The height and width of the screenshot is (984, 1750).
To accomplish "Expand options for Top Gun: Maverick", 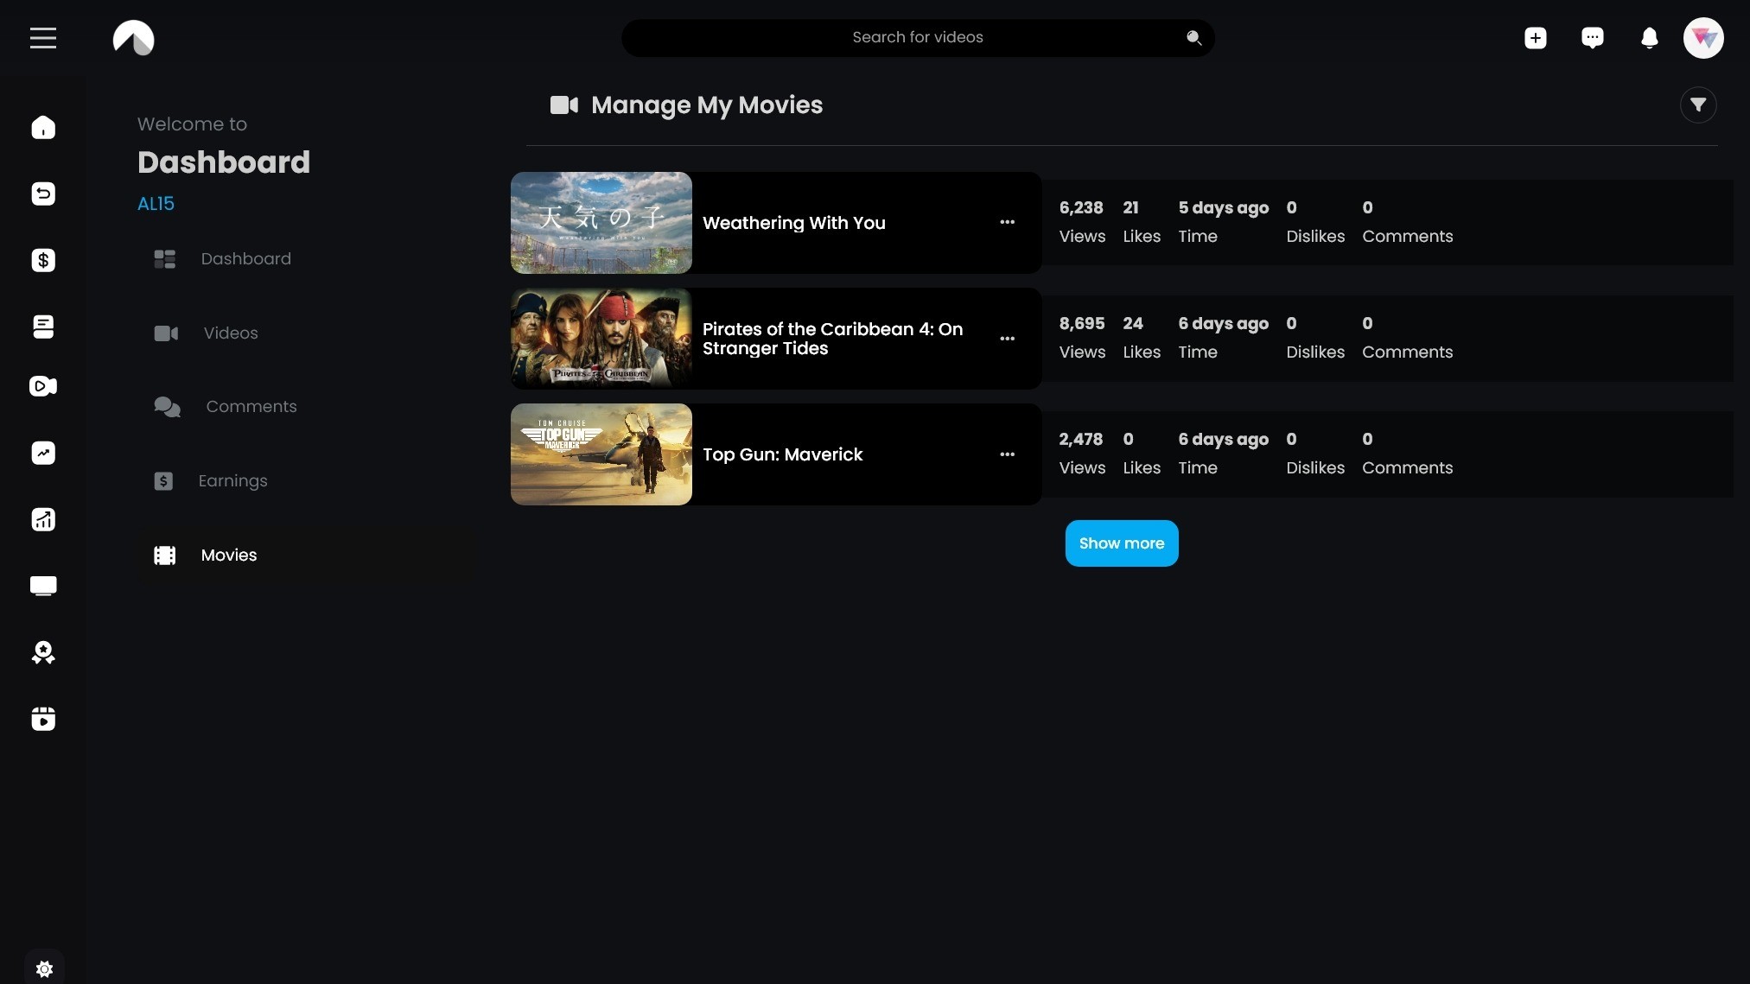I will pyautogui.click(x=1008, y=454).
